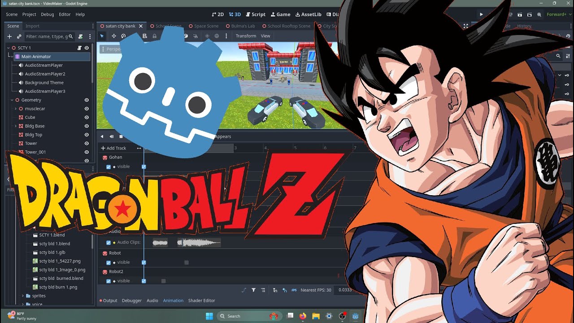The width and height of the screenshot is (574, 323).
Task: Activate the Select Mode arrow tool
Action: click(x=102, y=36)
